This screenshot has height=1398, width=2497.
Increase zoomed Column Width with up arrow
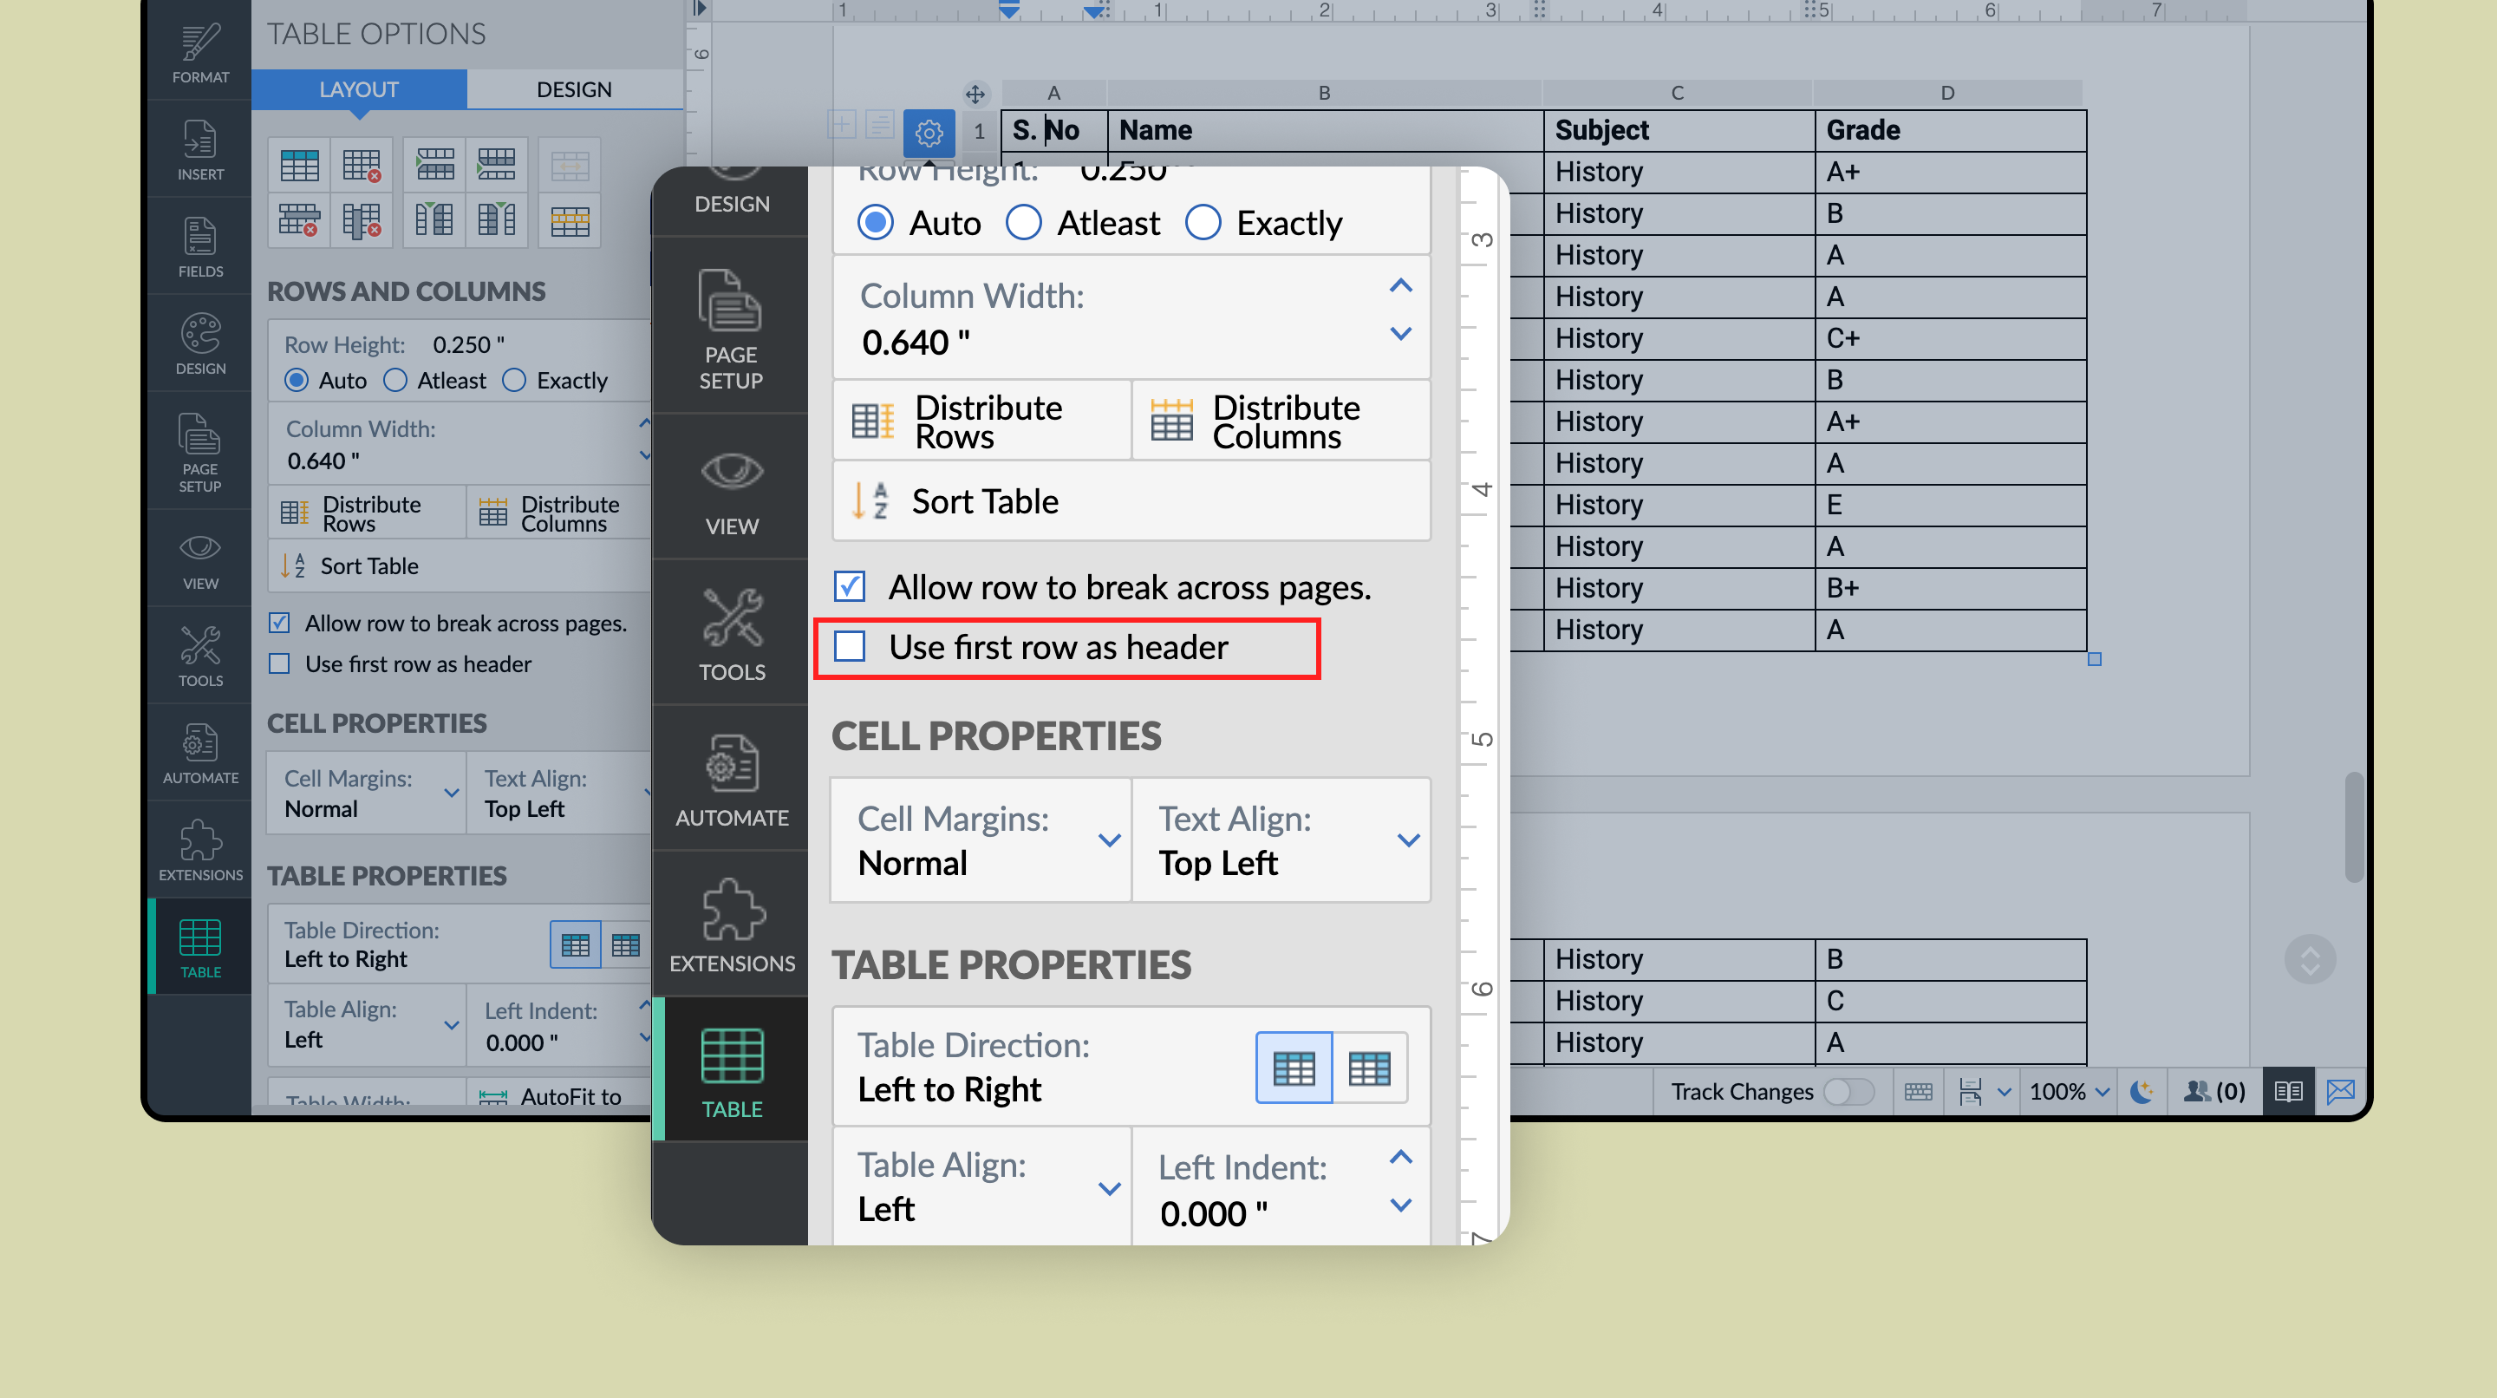1401,286
